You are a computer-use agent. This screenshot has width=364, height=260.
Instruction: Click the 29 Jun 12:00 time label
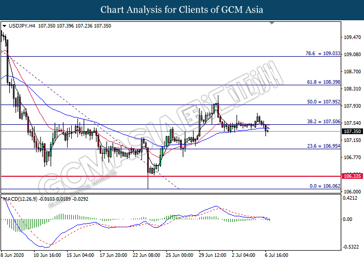tap(213, 255)
